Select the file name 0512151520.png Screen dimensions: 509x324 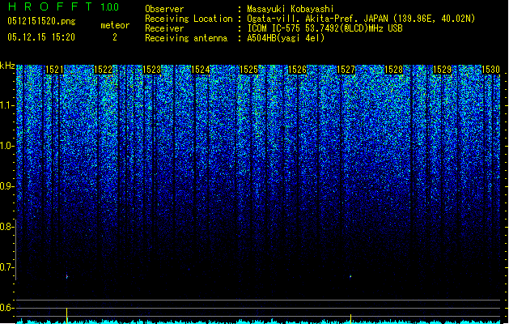(x=41, y=21)
